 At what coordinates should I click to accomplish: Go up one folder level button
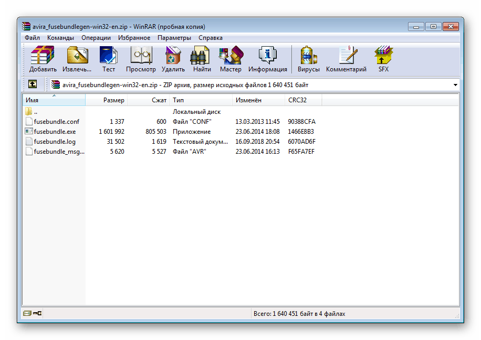tap(33, 84)
